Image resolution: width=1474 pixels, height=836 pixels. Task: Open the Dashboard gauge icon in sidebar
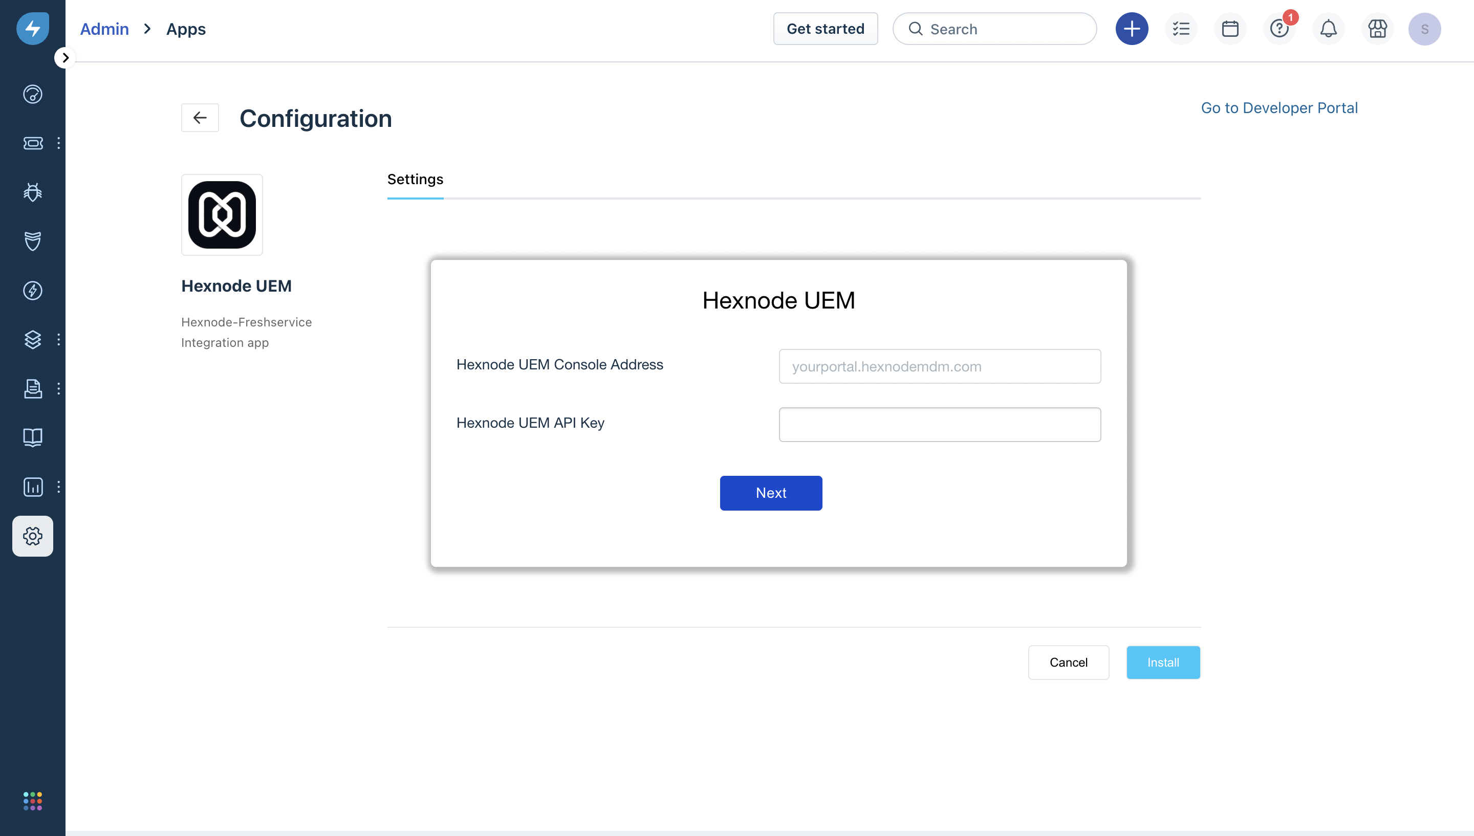(33, 94)
